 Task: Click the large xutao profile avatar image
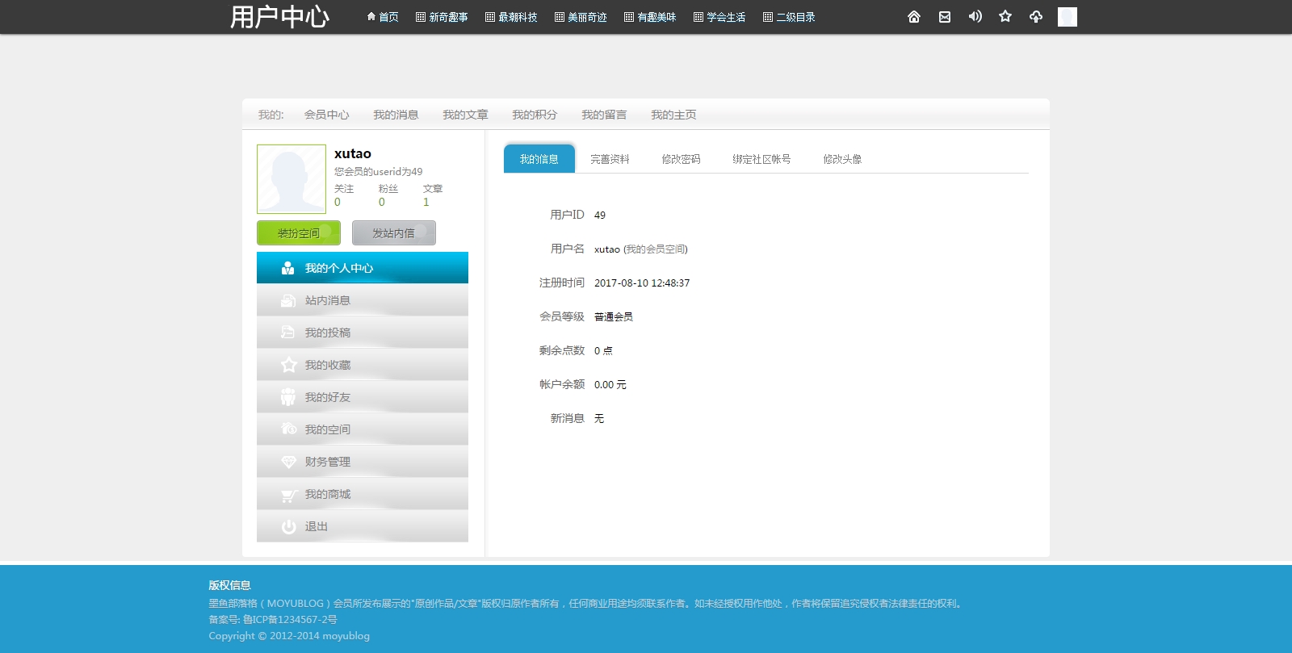coord(291,179)
